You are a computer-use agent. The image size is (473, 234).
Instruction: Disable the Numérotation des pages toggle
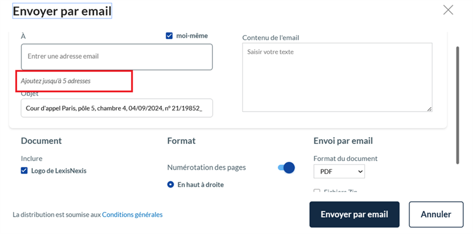point(286,168)
